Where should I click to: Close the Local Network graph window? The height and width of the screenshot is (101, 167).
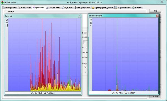(x=157, y=16)
